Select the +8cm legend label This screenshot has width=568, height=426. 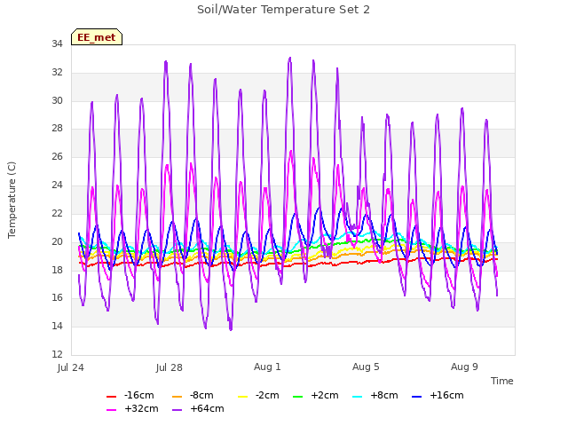pos(384,395)
